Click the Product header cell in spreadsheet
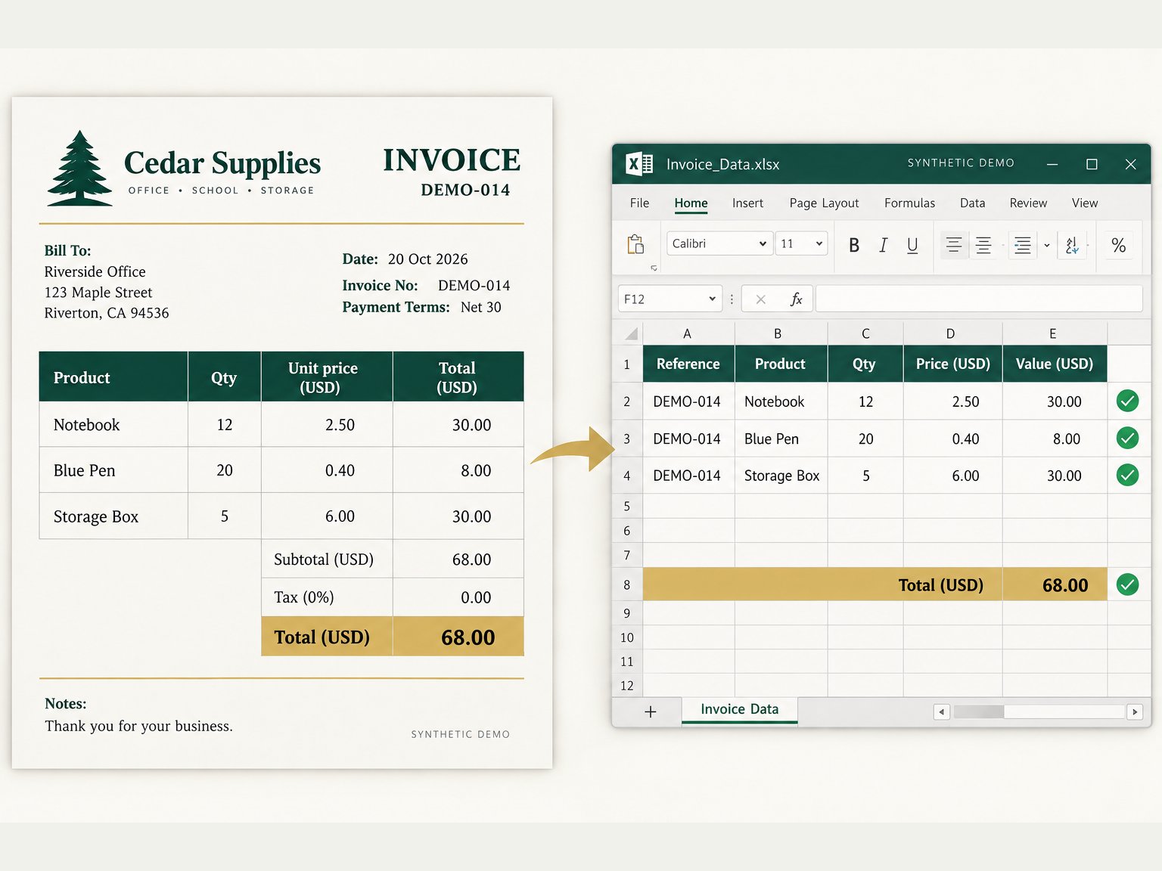This screenshot has height=871, width=1162. point(780,364)
